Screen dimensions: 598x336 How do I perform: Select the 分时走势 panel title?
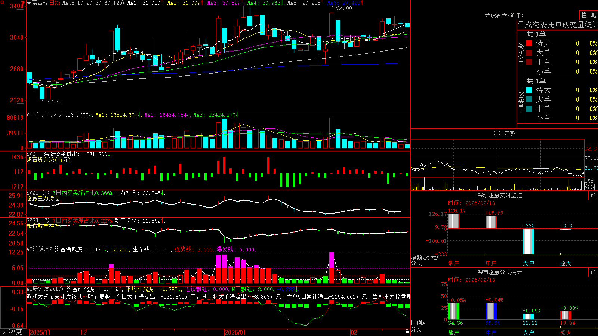coord(504,133)
